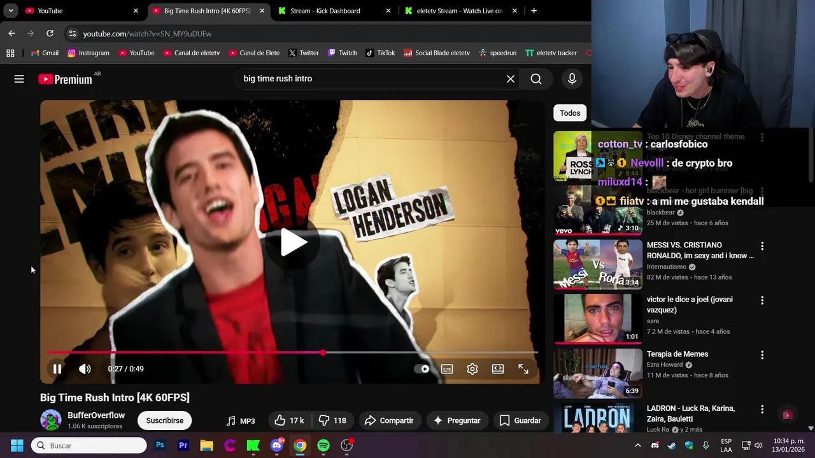Screen dimensions: 815x458
Task: Run the search with magnifier button
Action: [x=536, y=79]
